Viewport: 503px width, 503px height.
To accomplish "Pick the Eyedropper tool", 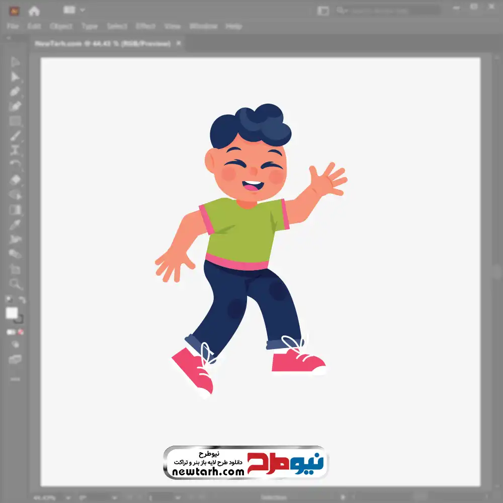I will [x=15, y=224].
